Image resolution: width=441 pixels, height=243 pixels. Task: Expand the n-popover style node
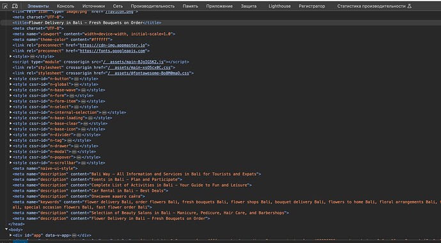pyautogui.click(x=11, y=157)
